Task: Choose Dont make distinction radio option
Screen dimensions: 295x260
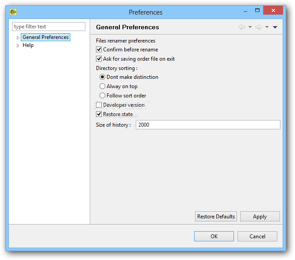Action: tap(102, 77)
